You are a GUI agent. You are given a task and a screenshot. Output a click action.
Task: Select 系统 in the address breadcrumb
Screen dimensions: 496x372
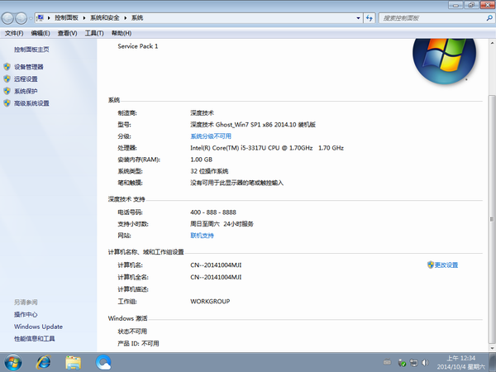tap(137, 18)
